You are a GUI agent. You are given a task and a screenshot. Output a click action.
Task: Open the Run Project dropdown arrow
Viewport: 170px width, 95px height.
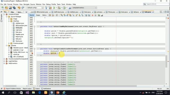[x=56, y=8]
